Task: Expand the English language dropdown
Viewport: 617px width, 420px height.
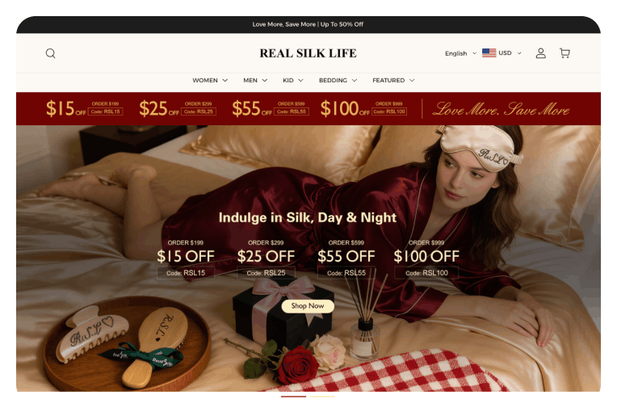Action: tap(460, 53)
